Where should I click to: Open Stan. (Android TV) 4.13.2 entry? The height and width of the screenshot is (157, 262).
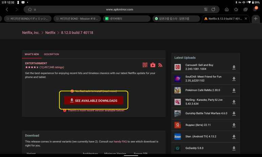pyautogui.click(x=201, y=136)
